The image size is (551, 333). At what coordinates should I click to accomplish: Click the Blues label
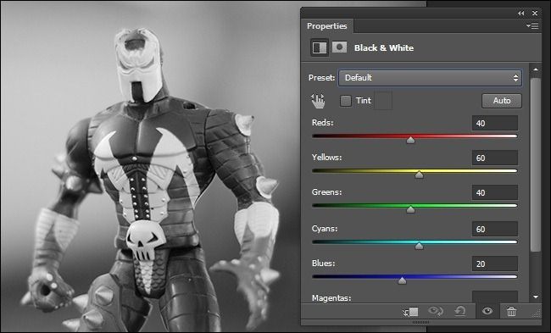click(323, 264)
